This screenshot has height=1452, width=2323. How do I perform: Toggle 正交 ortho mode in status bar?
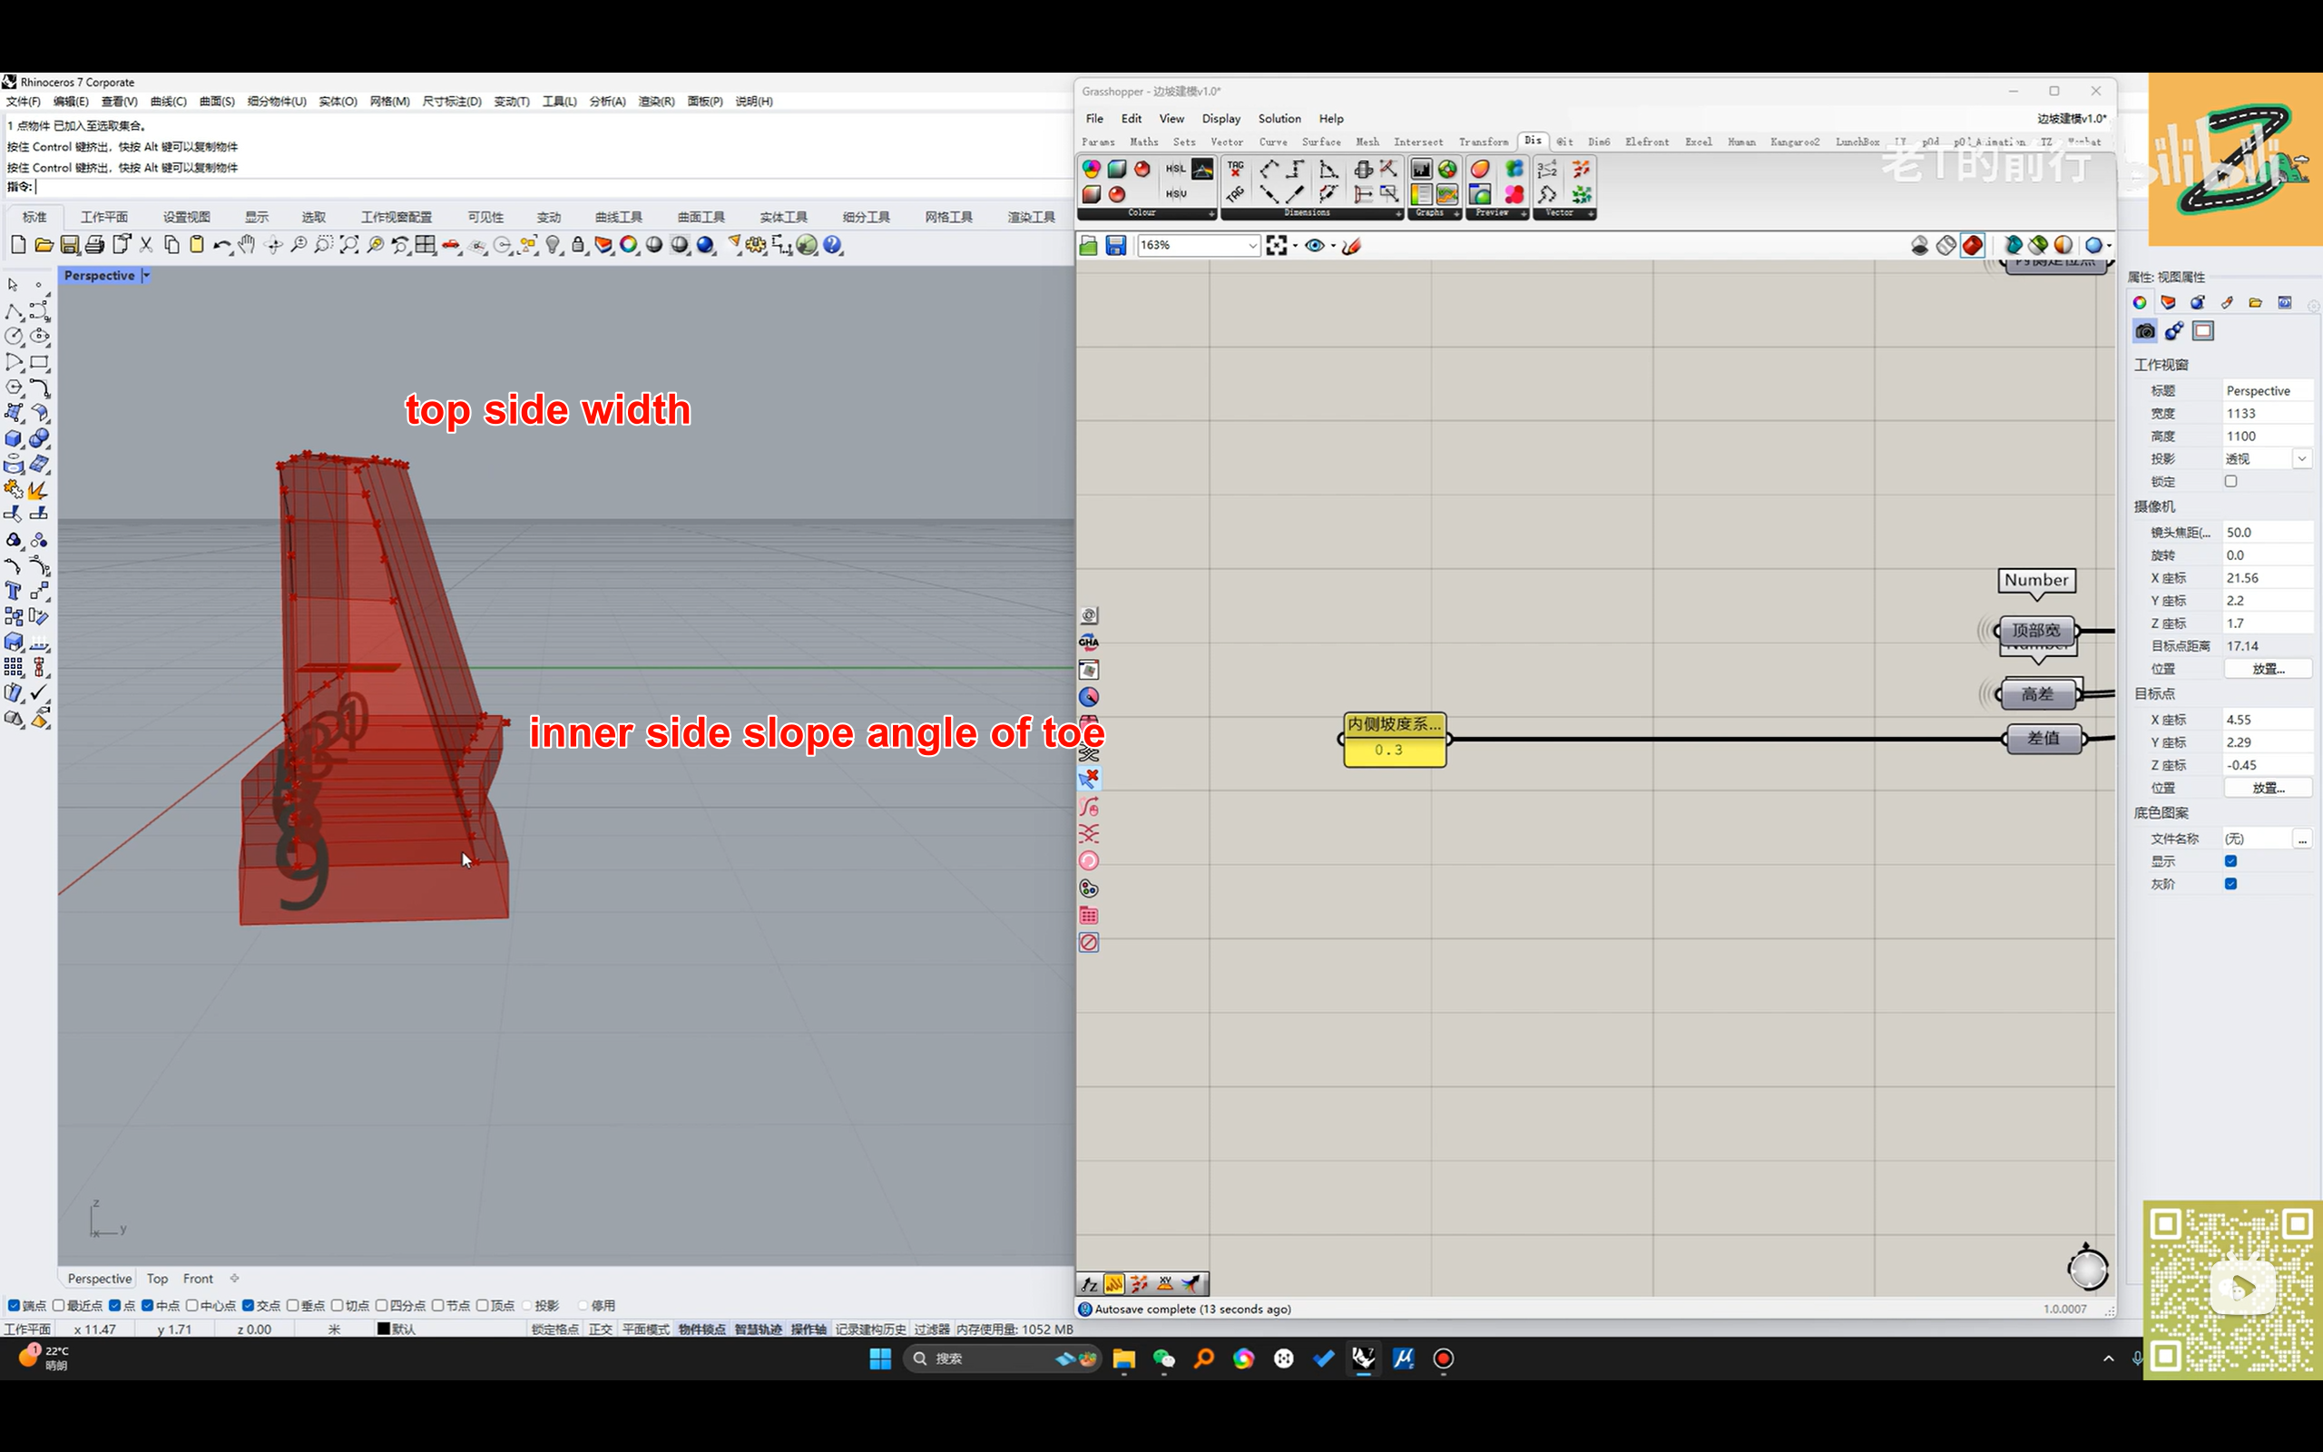[600, 1329]
